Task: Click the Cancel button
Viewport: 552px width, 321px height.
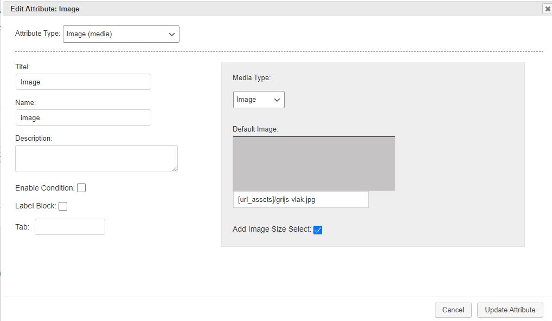Action: (x=453, y=310)
